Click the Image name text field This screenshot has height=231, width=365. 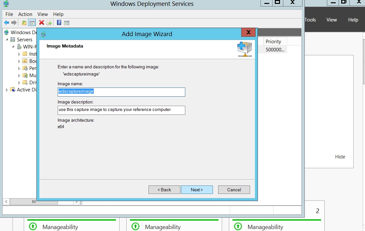121,92
